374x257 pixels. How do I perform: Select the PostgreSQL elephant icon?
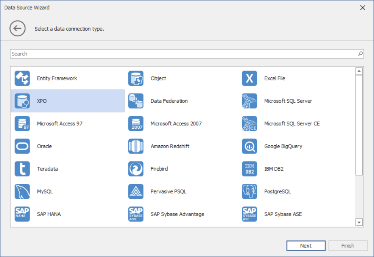pyautogui.click(x=249, y=192)
